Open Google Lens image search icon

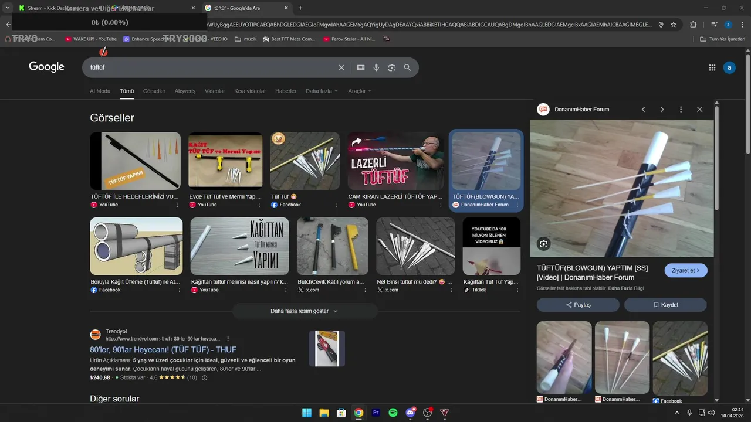[392, 67]
